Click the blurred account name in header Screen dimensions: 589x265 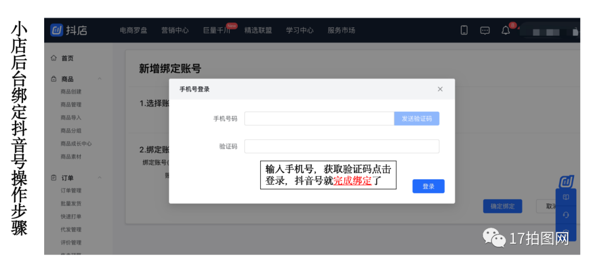click(x=549, y=32)
